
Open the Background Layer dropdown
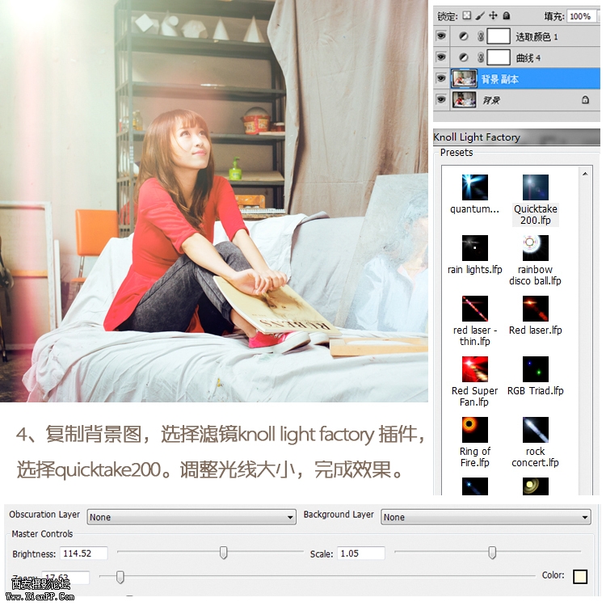tap(486, 517)
